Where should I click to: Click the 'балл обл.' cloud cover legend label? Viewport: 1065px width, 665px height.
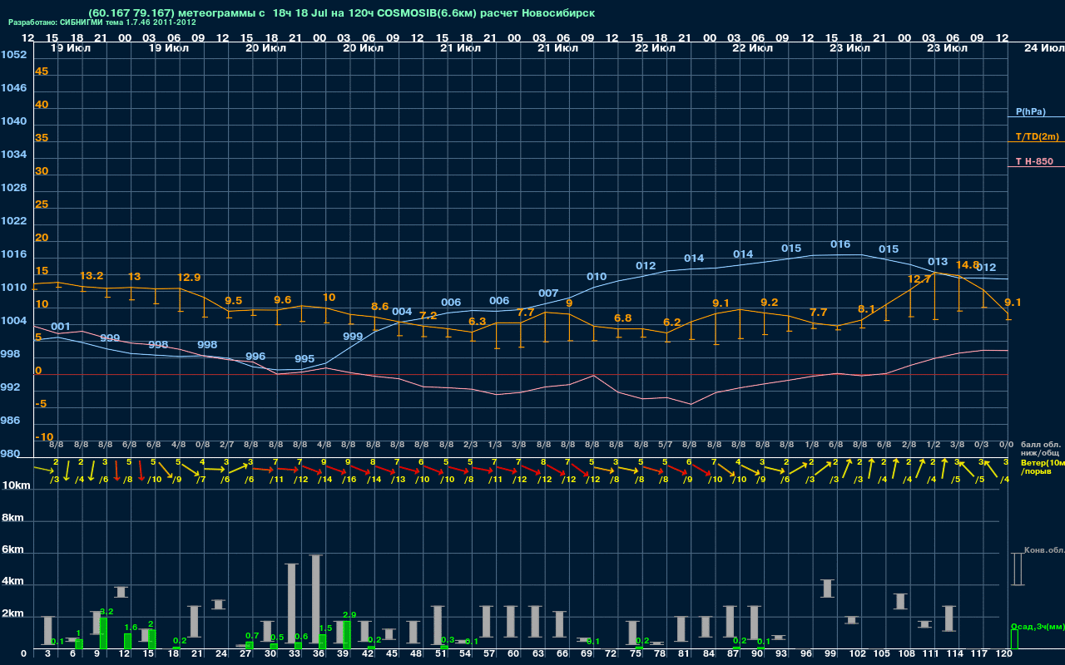[x=1040, y=445]
